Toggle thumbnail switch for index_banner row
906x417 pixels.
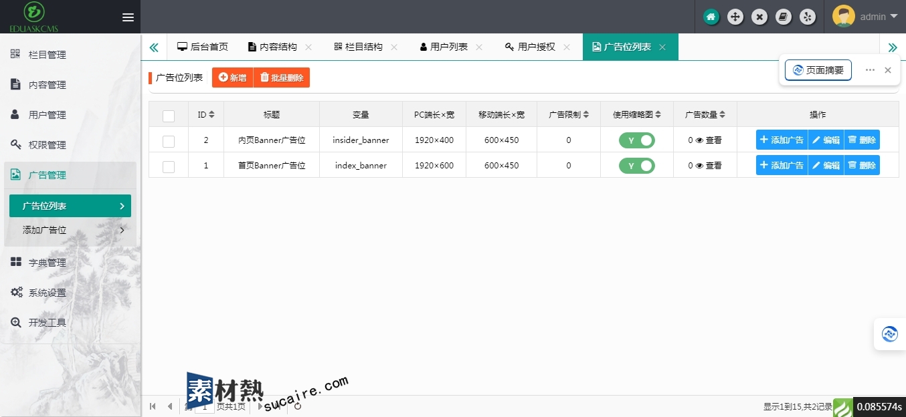pos(636,166)
